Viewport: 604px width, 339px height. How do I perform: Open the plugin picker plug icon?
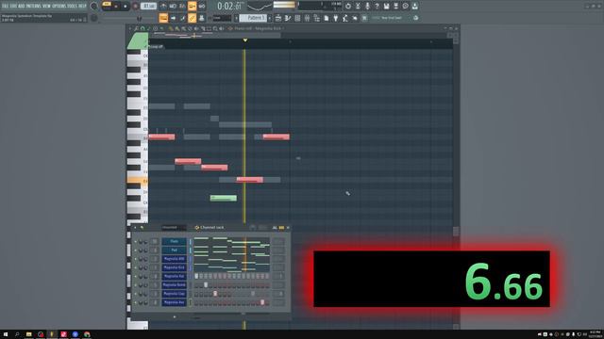(336, 18)
